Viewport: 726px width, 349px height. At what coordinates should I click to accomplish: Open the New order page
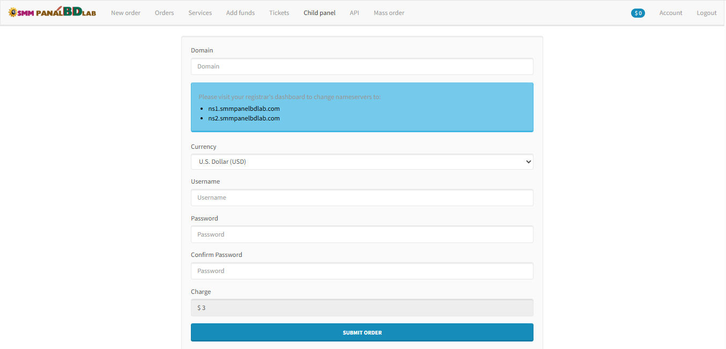click(125, 13)
